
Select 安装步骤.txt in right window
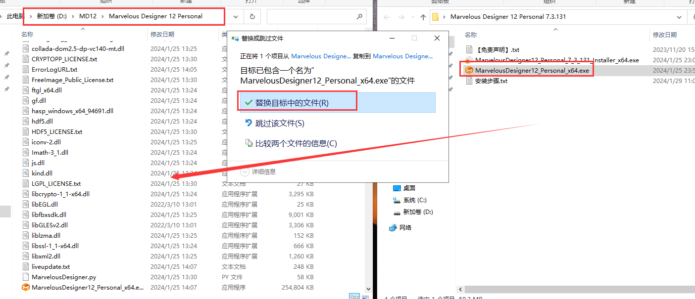(x=491, y=81)
